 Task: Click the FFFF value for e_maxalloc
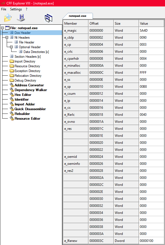151,73
